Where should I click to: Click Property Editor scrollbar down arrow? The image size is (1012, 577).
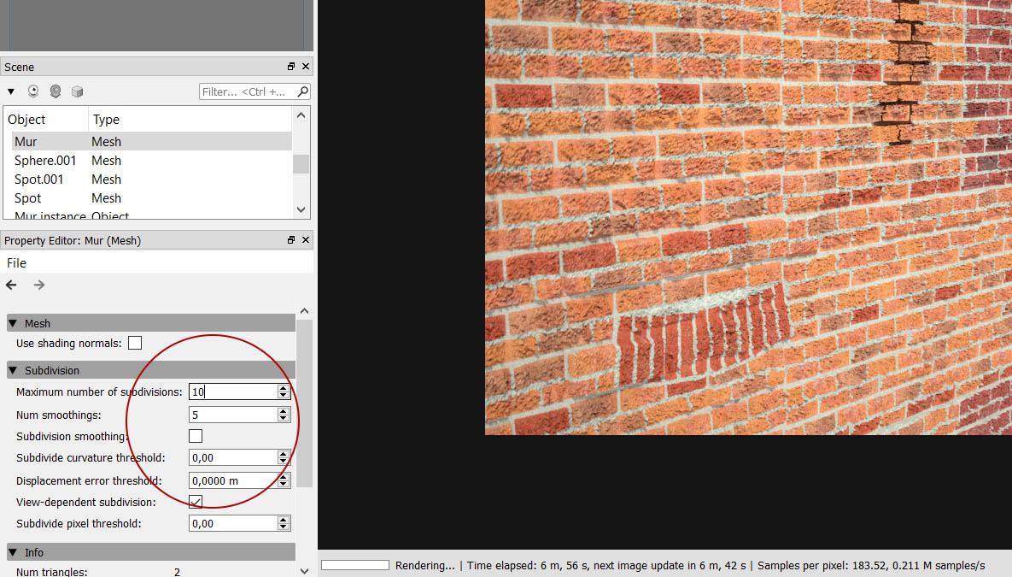[305, 570]
